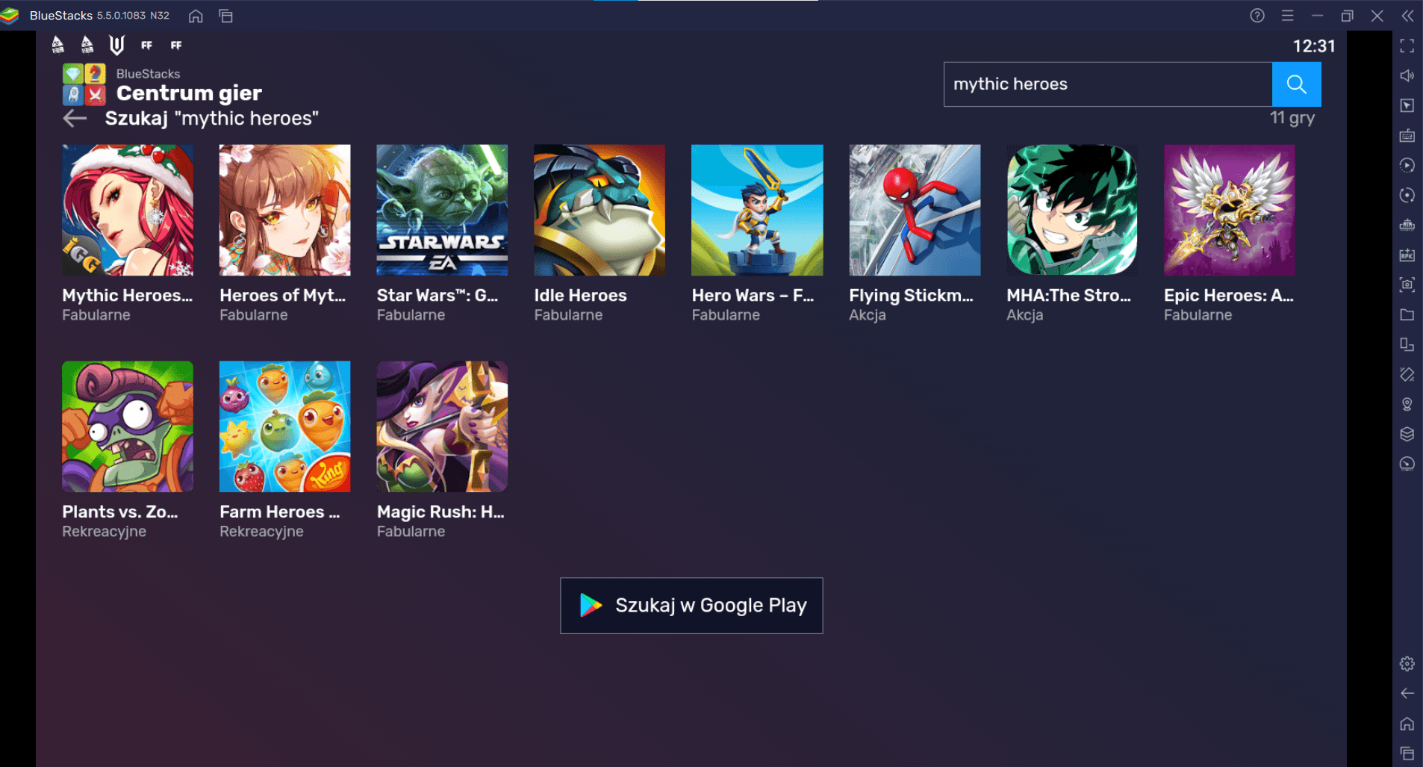Viewport: 1423px width, 767px height.
Task: Click the volume speaker sidebar icon
Action: 1407,75
